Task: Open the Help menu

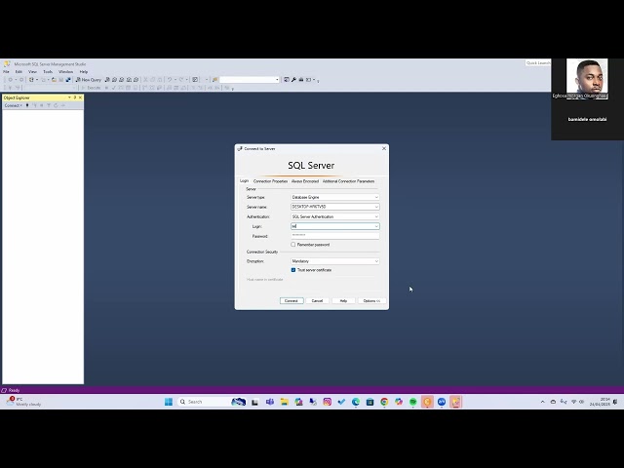Action: coord(84,71)
